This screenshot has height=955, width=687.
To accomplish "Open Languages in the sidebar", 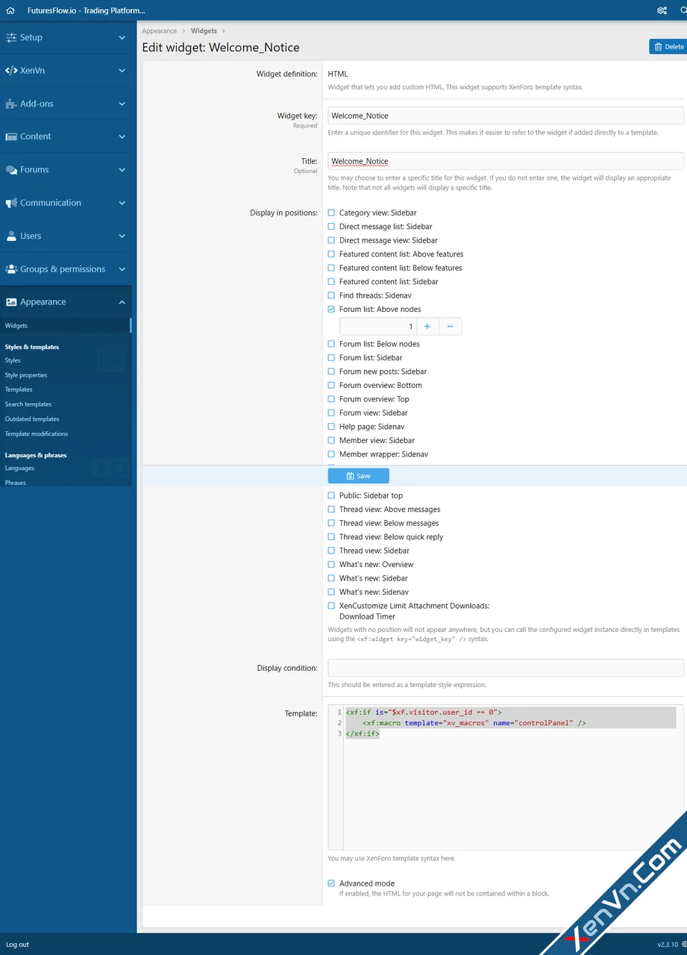I will point(19,469).
